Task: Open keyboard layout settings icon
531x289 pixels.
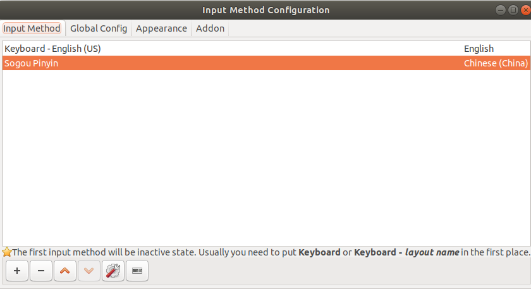Action: 137,271
